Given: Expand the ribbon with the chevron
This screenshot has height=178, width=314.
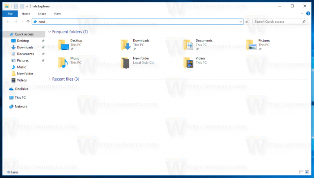Looking at the screenshot, I should click(x=301, y=13).
